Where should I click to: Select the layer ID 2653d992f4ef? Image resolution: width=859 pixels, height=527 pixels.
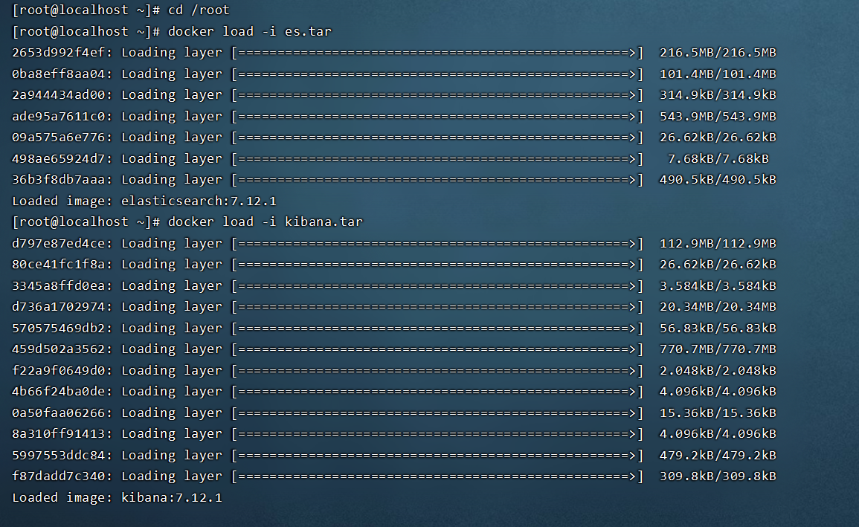(x=58, y=53)
